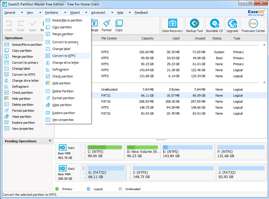
Task: Select the E: (NTFS) 143.84 GB partition block
Action: click(187, 152)
